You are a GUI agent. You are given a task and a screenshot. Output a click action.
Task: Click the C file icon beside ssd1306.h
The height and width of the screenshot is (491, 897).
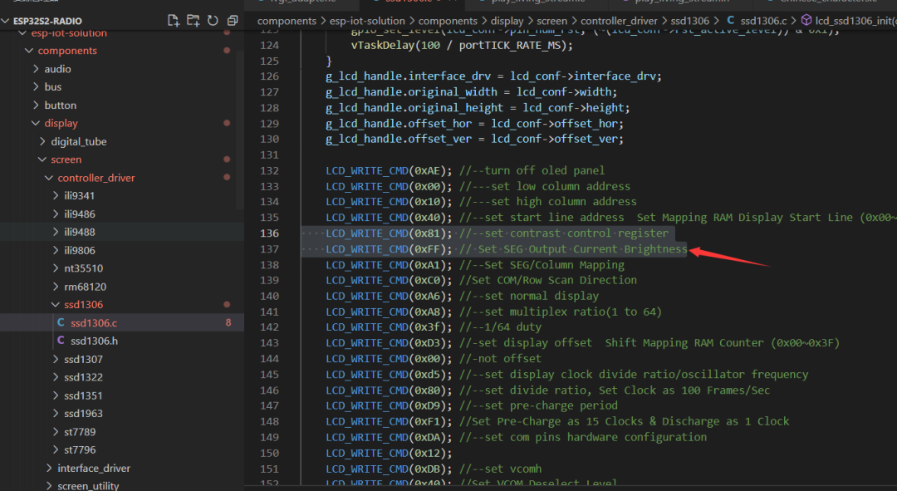coord(61,341)
